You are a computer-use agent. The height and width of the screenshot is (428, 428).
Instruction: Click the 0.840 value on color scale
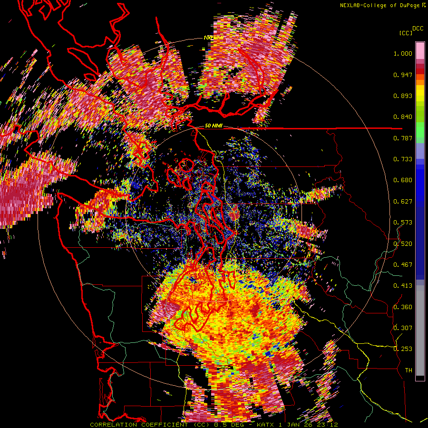403,117
